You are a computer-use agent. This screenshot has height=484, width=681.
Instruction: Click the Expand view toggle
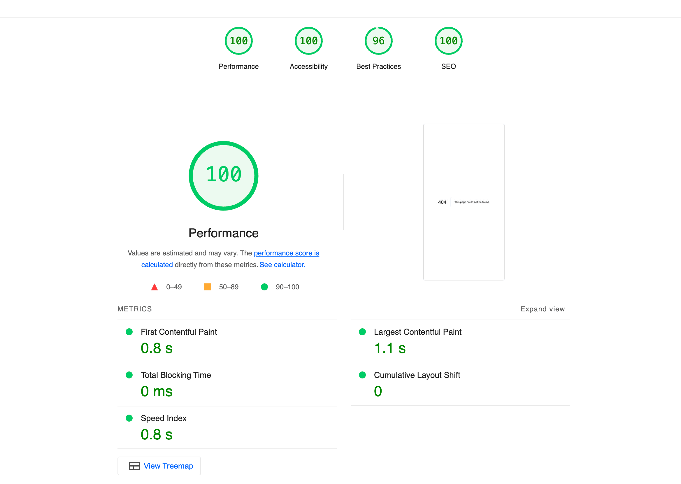pyautogui.click(x=542, y=309)
